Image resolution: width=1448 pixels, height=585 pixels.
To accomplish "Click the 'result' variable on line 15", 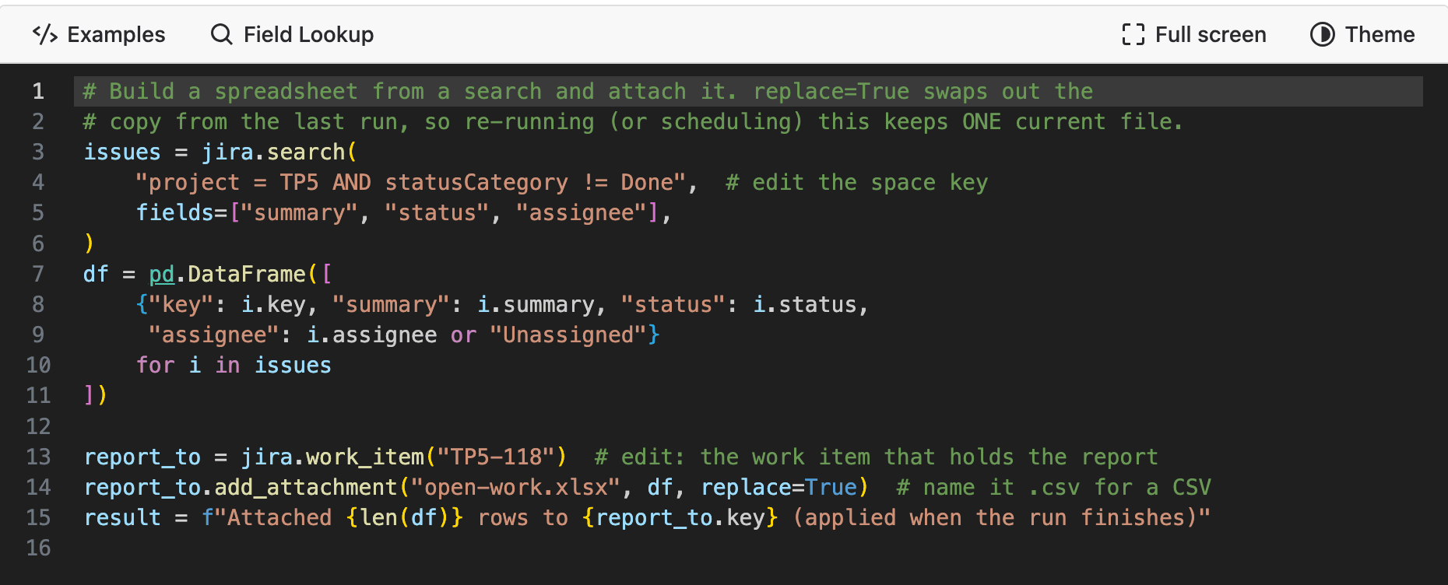I will 122,517.
